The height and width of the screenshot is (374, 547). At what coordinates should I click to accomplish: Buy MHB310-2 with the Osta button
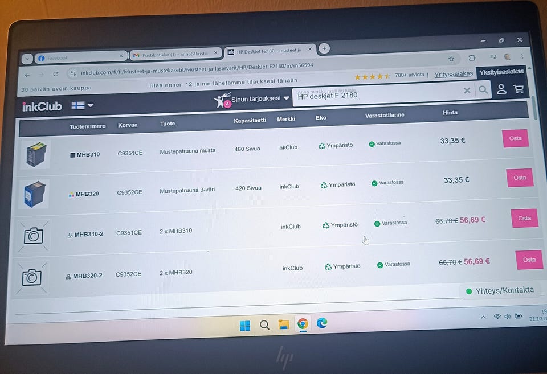click(524, 218)
